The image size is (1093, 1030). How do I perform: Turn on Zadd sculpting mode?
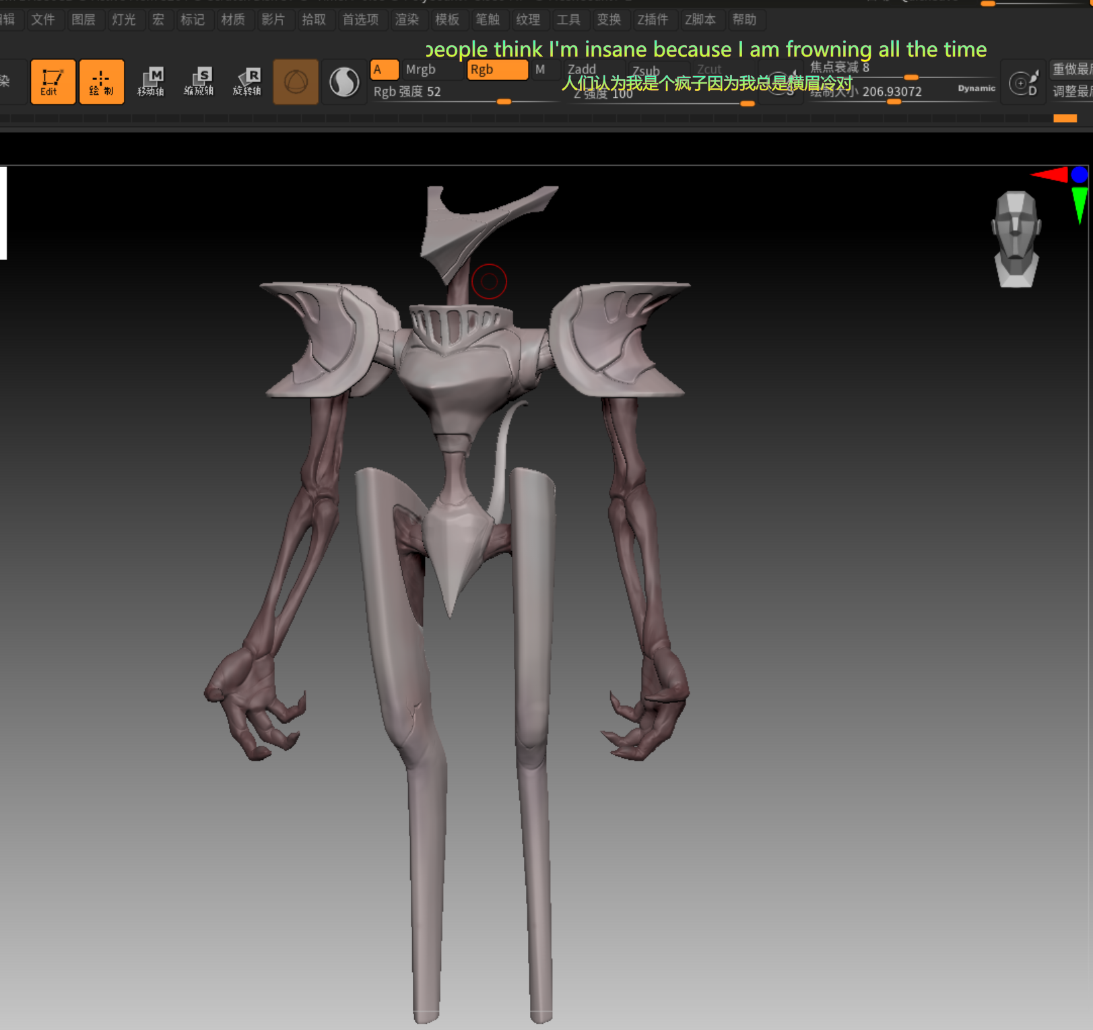coord(582,69)
